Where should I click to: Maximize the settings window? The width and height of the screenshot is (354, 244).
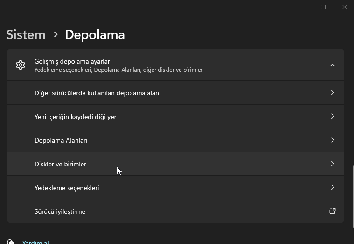click(x=323, y=7)
